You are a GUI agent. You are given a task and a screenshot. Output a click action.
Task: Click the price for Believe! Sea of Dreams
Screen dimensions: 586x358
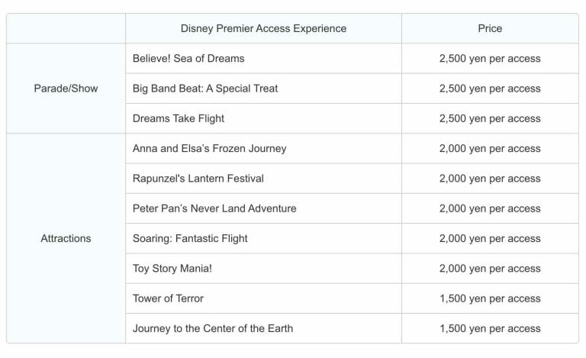(490, 58)
